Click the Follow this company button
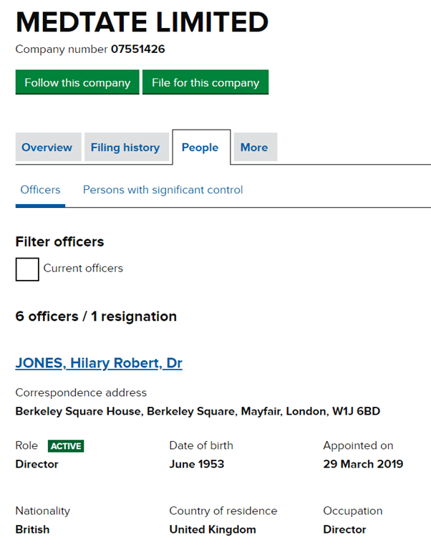This screenshot has height=550, width=431. tap(77, 82)
